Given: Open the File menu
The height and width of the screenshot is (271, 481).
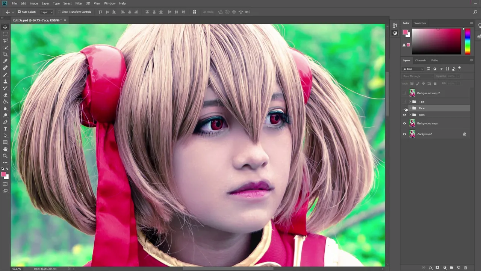Looking at the screenshot, I should click(x=14, y=3).
